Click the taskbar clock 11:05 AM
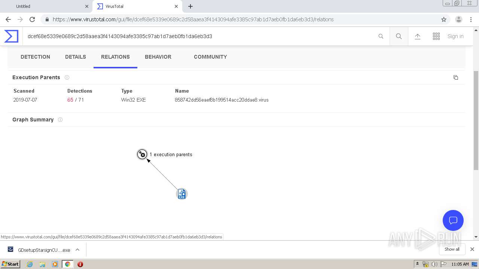The image size is (479, 269). pyautogui.click(x=460, y=264)
